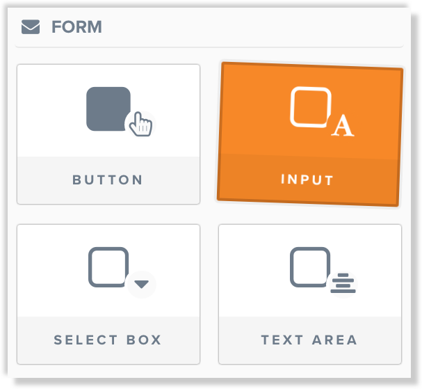Choose the Select Box element tile
The image size is (422, 389).
click(108, 294)
